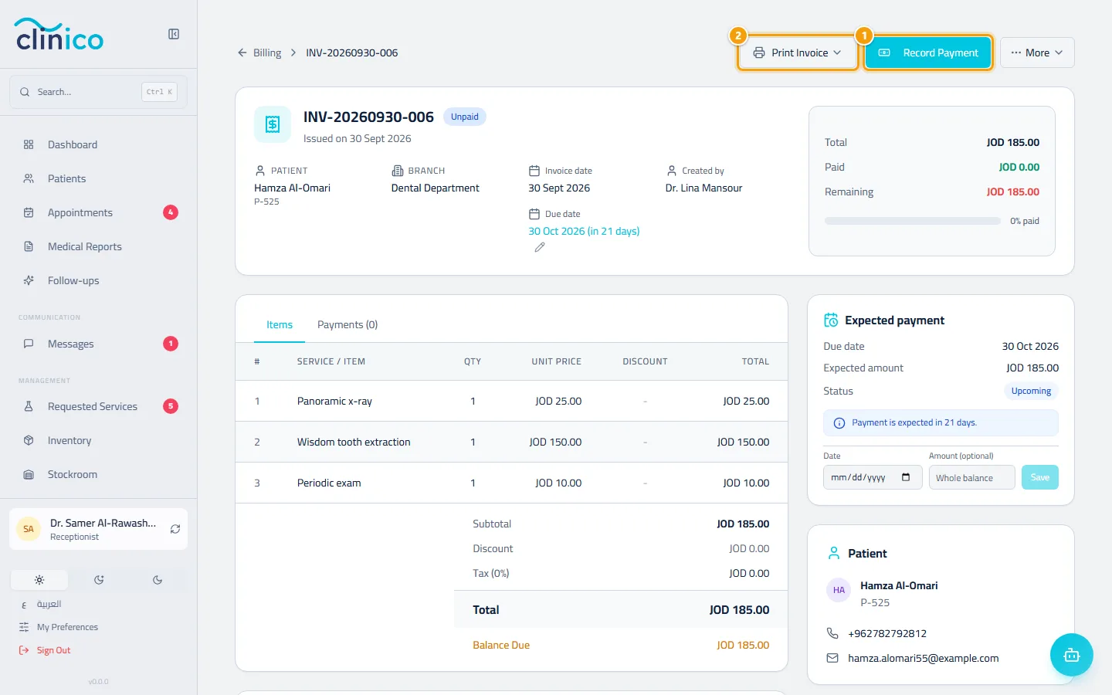Click the Messages badge showing 1
The image size is (1112, 695).
171,344
